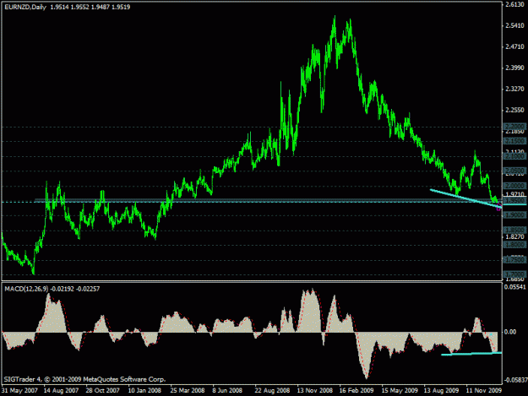528x396 pixels.
Task: Click the 31 May 2007 date label
Action: (x=19, y=391)
